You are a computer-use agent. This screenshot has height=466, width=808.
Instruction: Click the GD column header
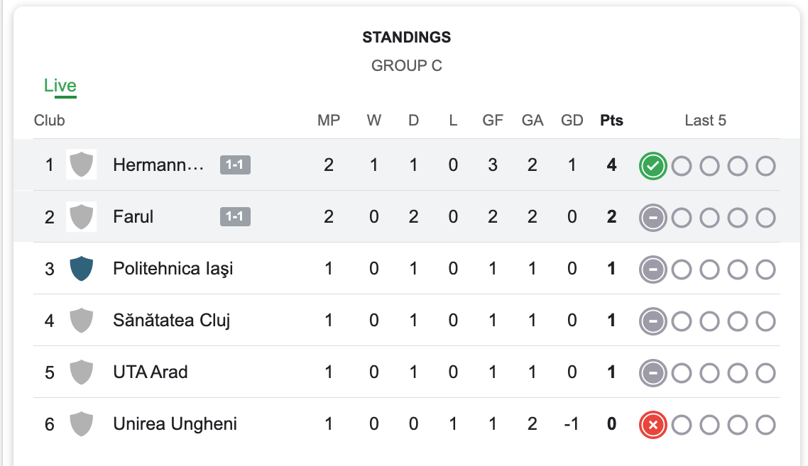pyautogui.click(x=572, y=121)
